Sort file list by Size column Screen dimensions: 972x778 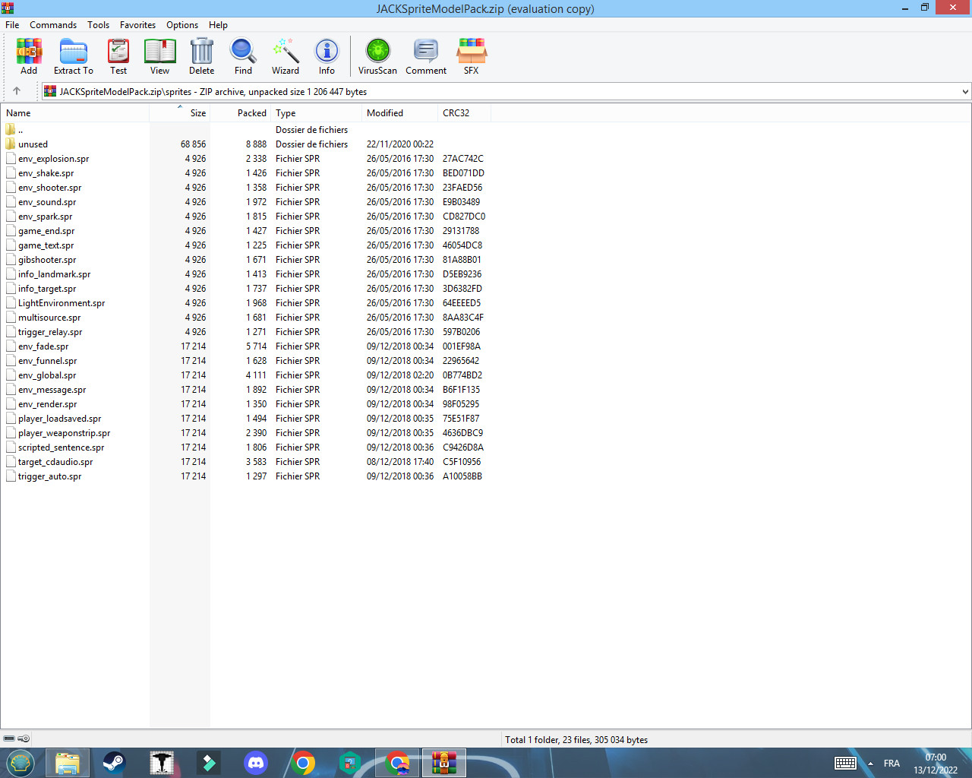tap(197, 113)
